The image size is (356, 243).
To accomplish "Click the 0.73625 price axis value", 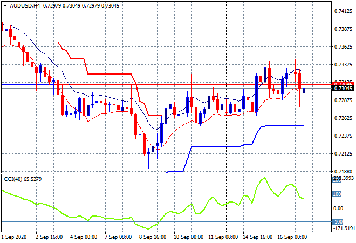I will point(343,47).
